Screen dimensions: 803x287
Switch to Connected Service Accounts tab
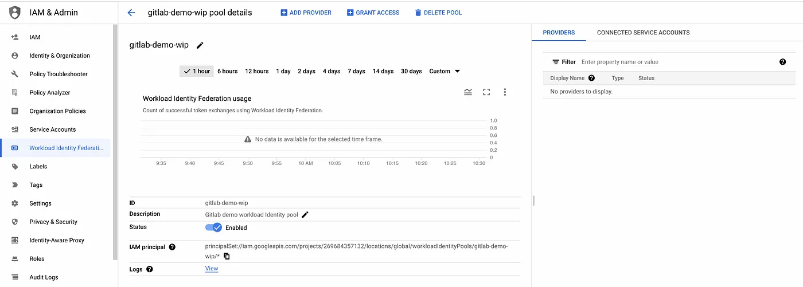pyautogui.click(x=643, y=33)
